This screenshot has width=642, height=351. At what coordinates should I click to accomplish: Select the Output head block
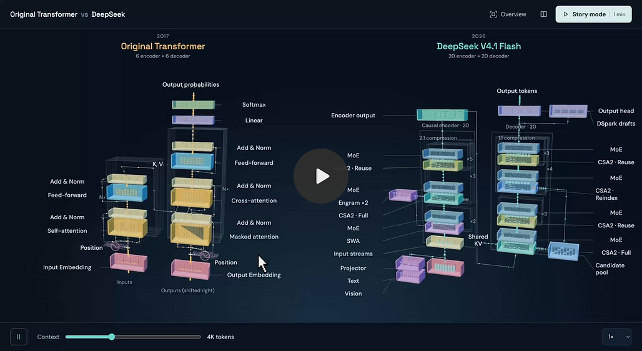(x=568, y=111)
